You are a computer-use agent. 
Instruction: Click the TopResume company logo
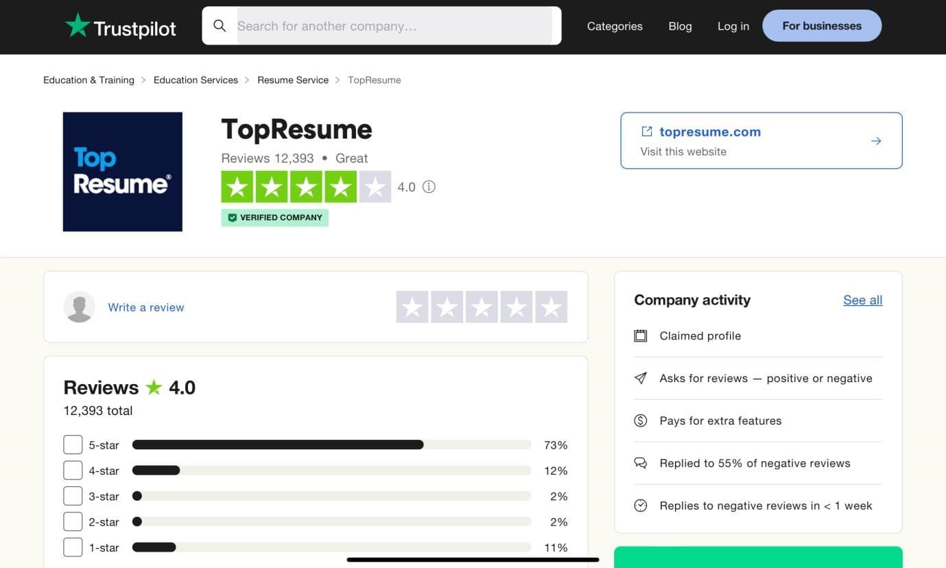123,172
